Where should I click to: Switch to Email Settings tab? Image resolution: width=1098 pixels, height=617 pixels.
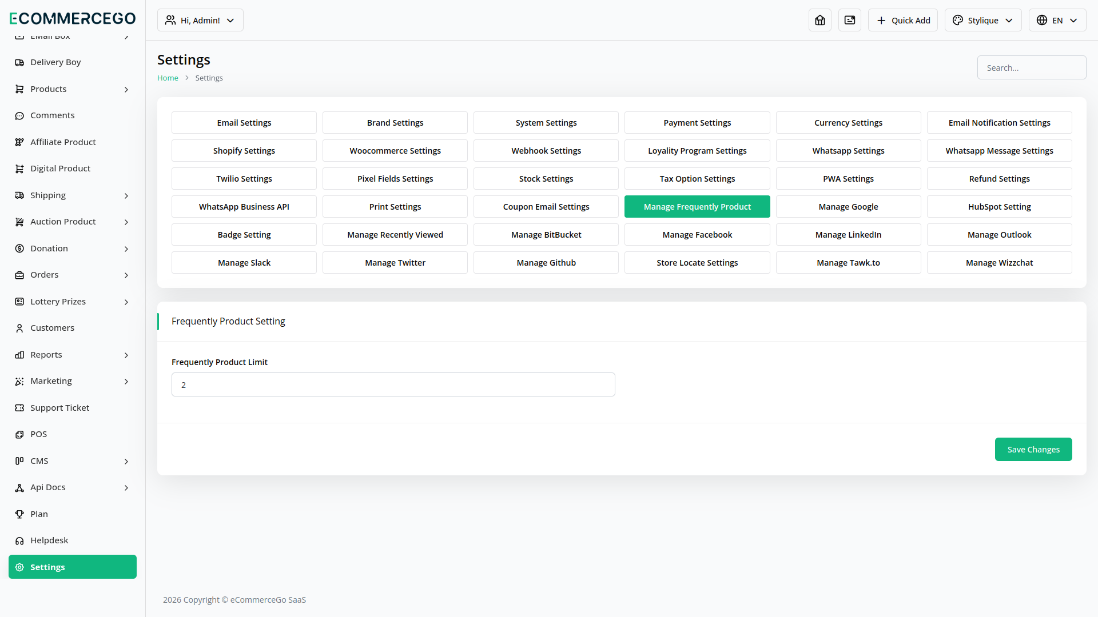click(x=244, y=123)
